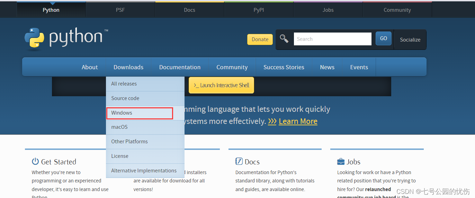The image size is (475, 198).
Task: Launch the Interactive Shell button
Action: pyautogui.click(x=221, y=85)
